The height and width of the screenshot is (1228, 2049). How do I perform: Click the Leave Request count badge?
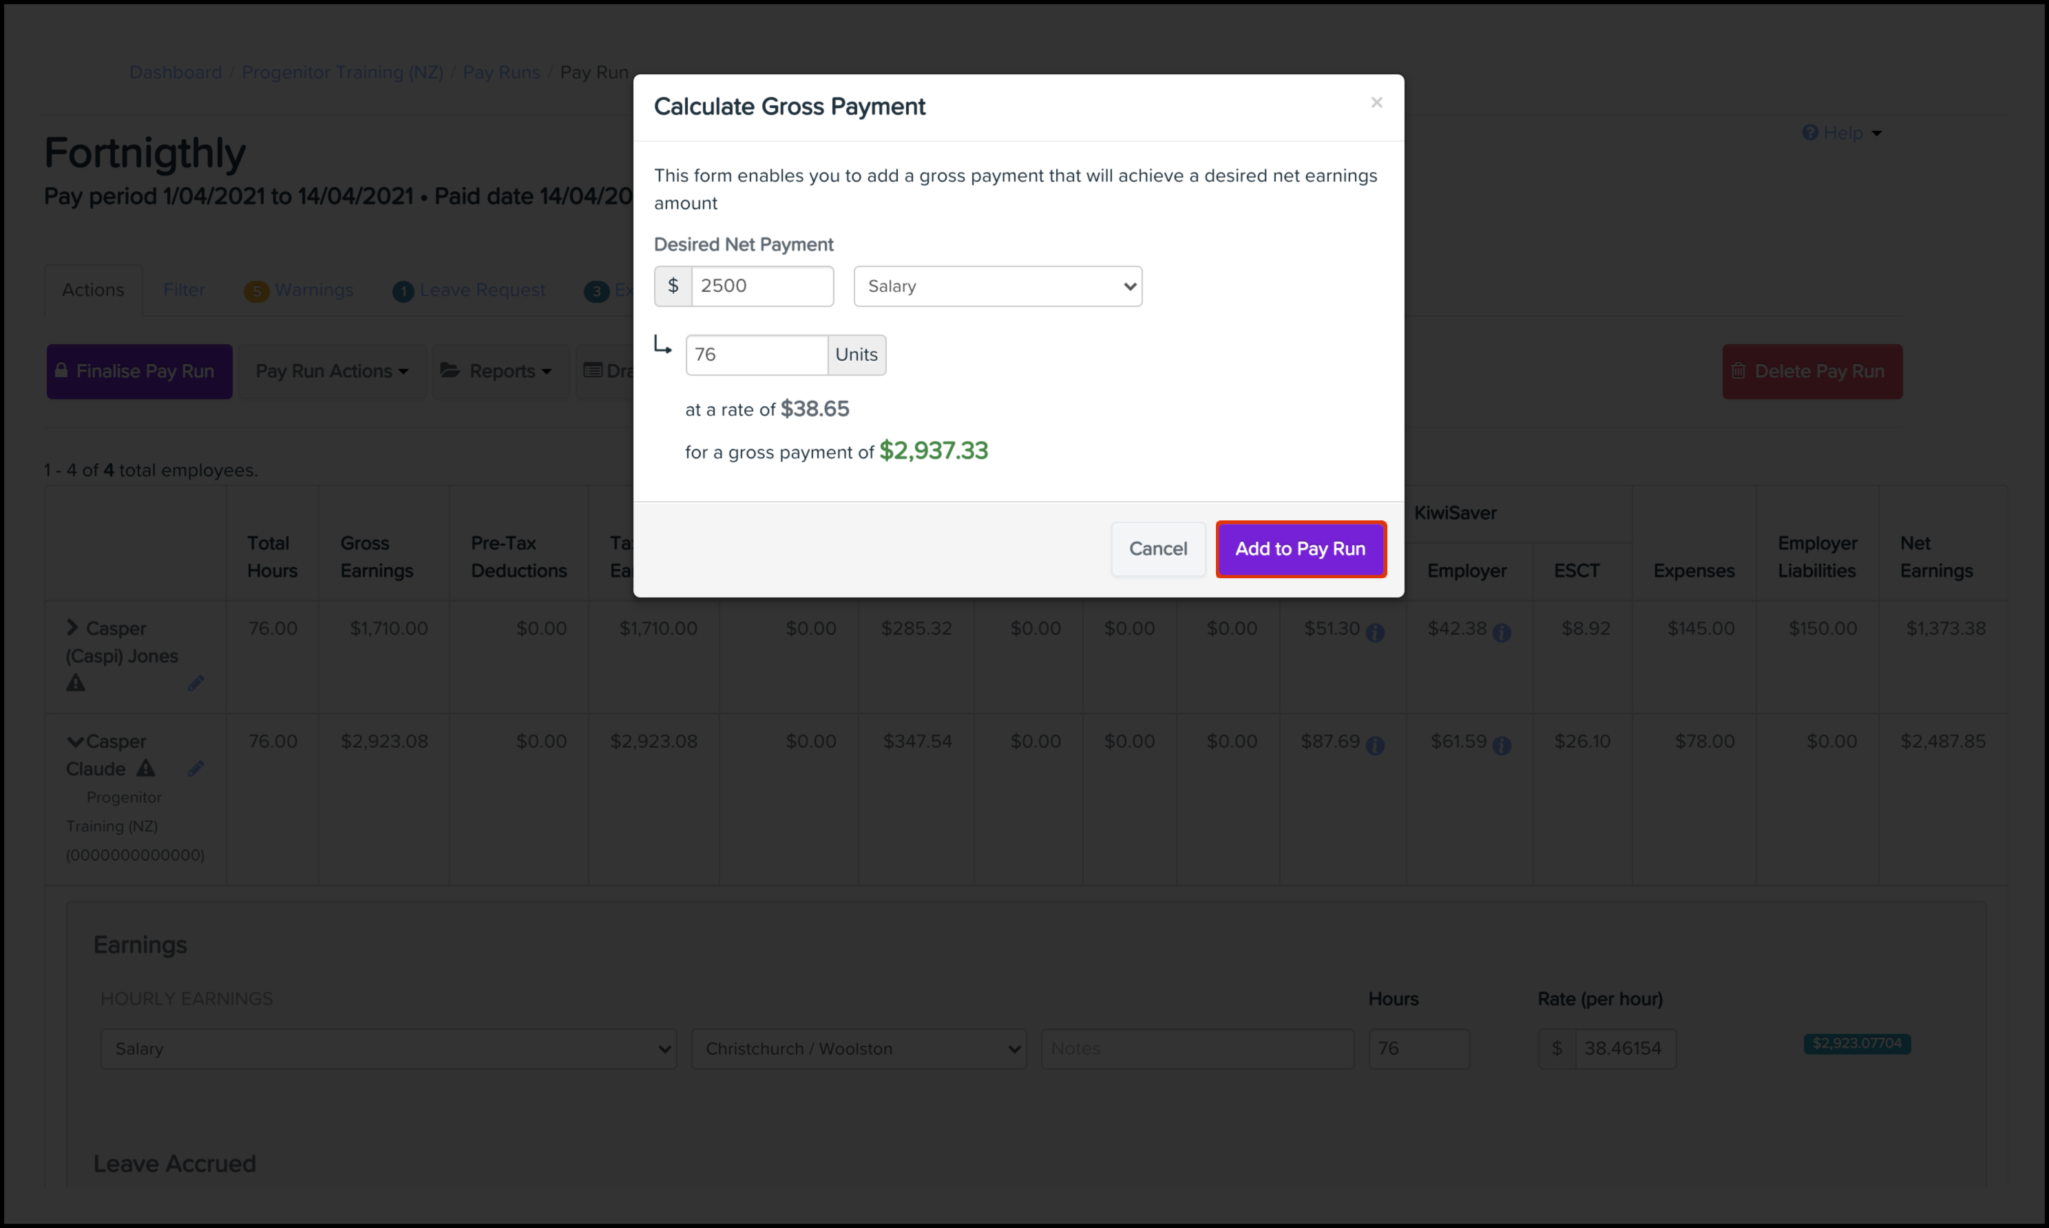pos(403,291)
